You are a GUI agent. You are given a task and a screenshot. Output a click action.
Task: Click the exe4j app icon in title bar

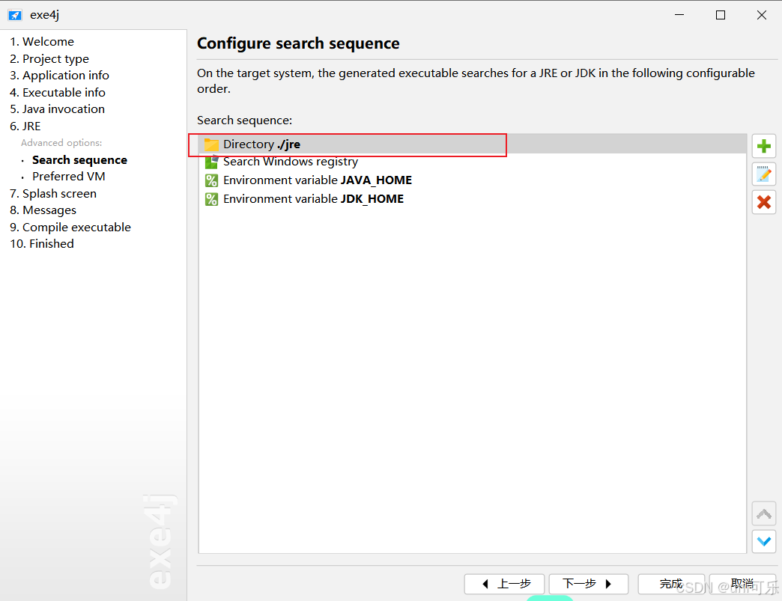15,15
